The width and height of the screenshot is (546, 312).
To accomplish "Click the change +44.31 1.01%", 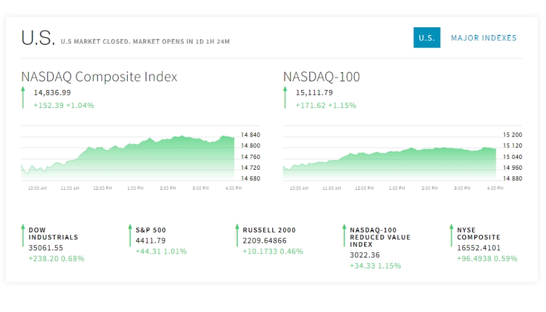I will pyautogui.click(x=161, y=251).
